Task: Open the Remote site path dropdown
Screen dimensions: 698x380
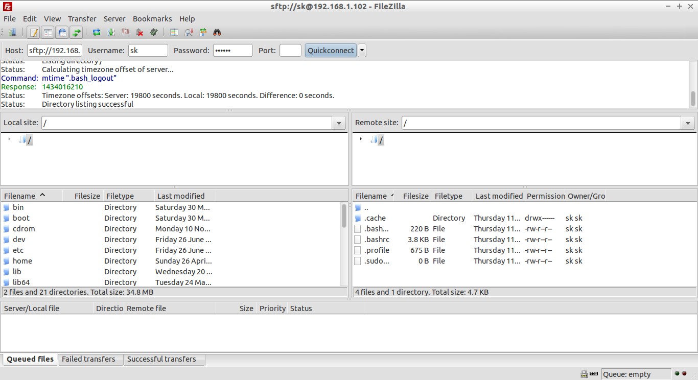Action: [x=688, y=123]
